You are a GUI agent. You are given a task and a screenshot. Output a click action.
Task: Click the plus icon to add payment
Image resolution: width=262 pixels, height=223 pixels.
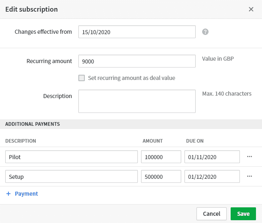click(x=8, y=194)
